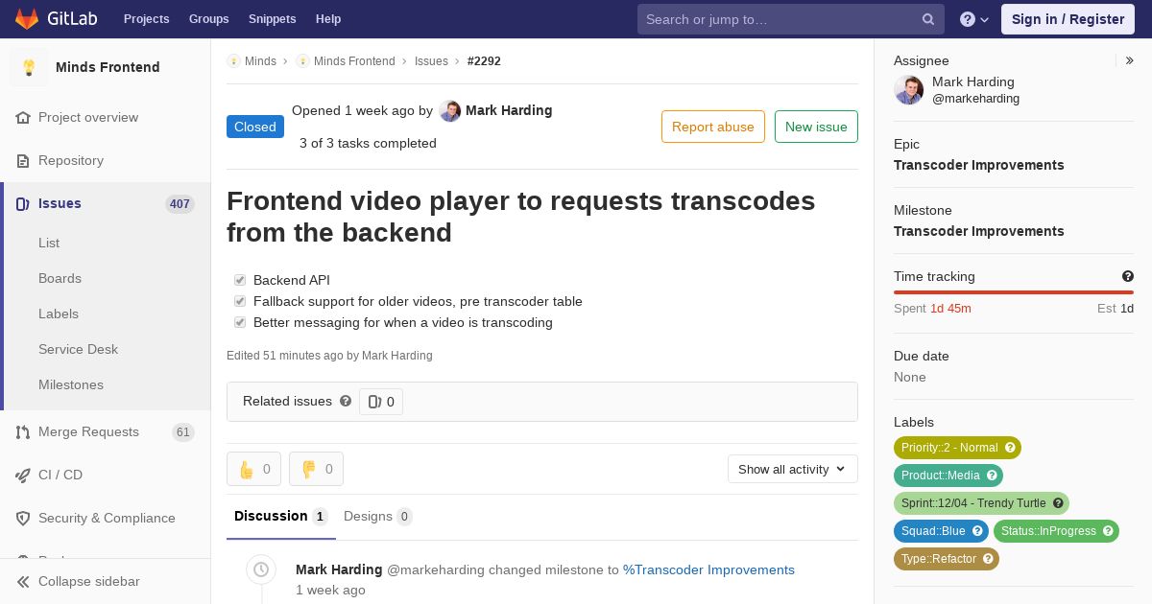Click the Squad::Blue label help icon
This screenshot has width=1152, height=604.
[977, 531]
